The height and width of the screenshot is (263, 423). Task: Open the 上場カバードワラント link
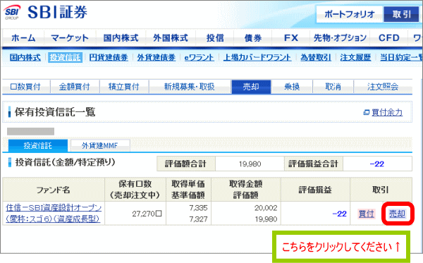pos(257,57)
